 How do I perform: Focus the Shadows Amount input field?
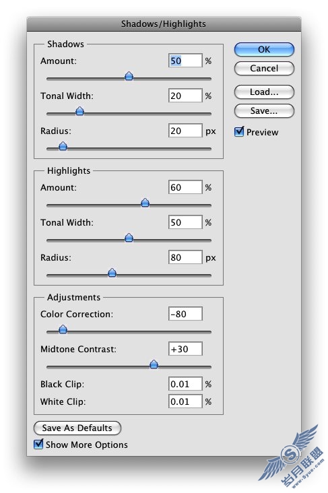tap(185, 61)
